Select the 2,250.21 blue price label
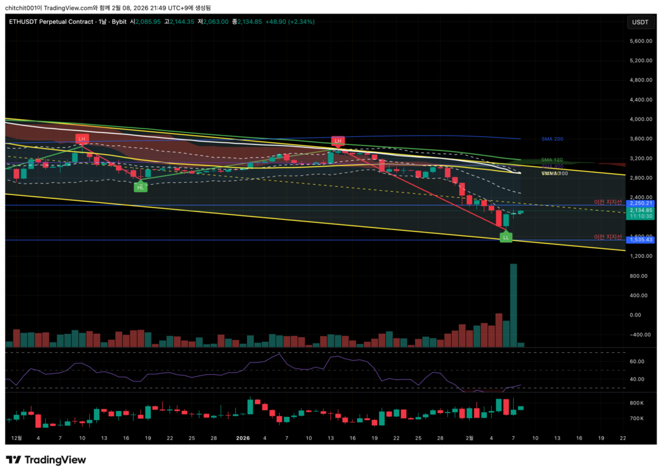 coord(641,204)
